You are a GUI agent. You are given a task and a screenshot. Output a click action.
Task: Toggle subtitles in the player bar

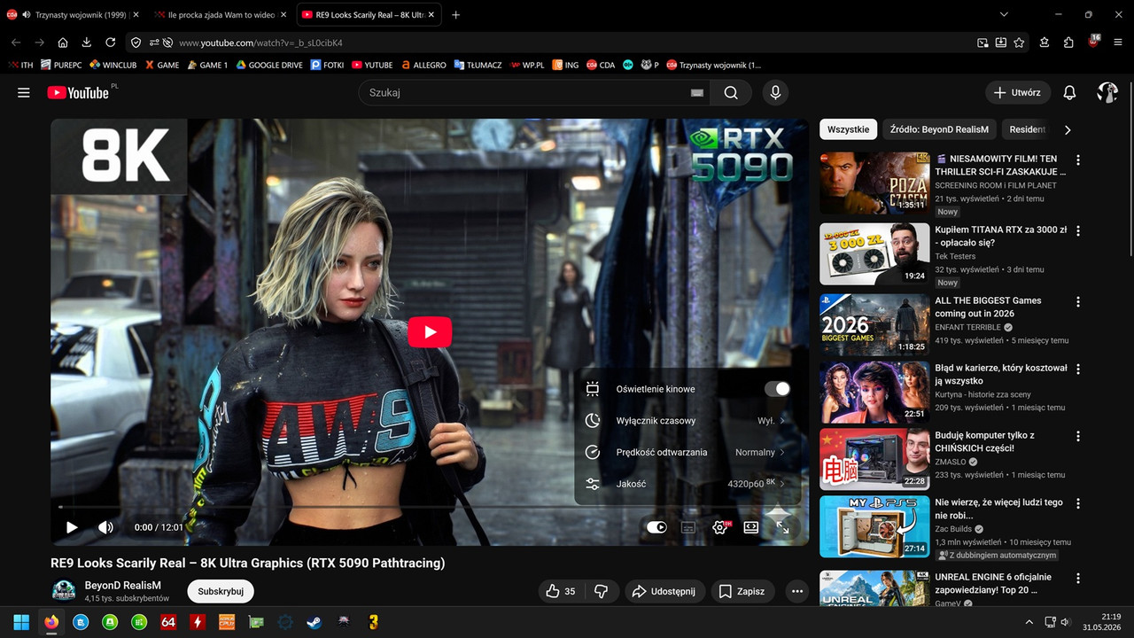(x=687, y=527)
